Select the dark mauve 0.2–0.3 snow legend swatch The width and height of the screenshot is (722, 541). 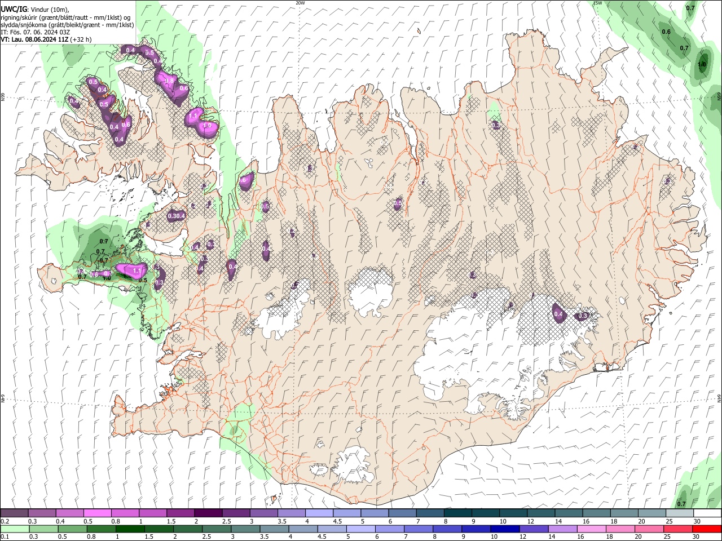tap(14, 513)
